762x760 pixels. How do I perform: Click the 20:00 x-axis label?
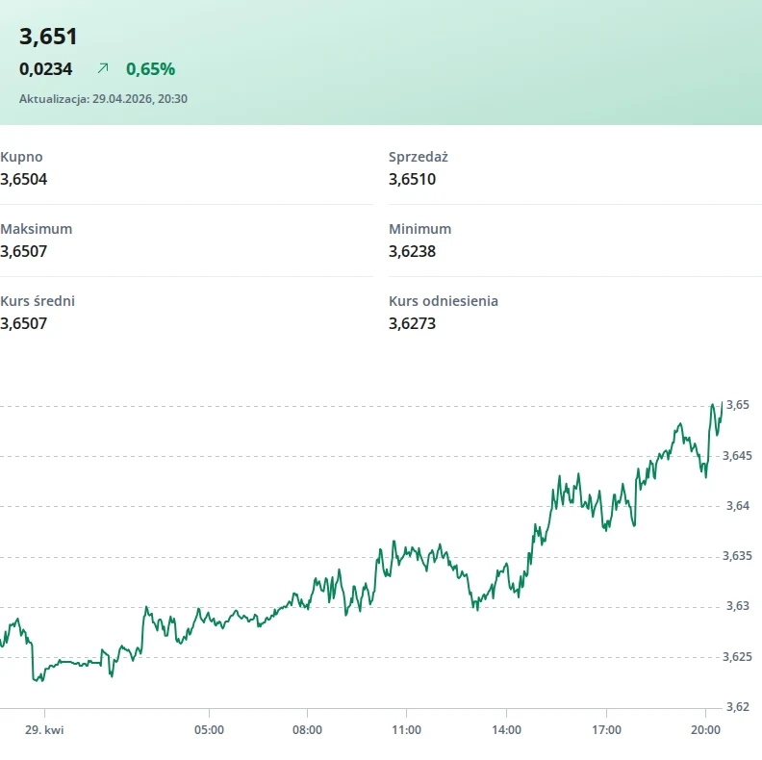click(705, 730)
